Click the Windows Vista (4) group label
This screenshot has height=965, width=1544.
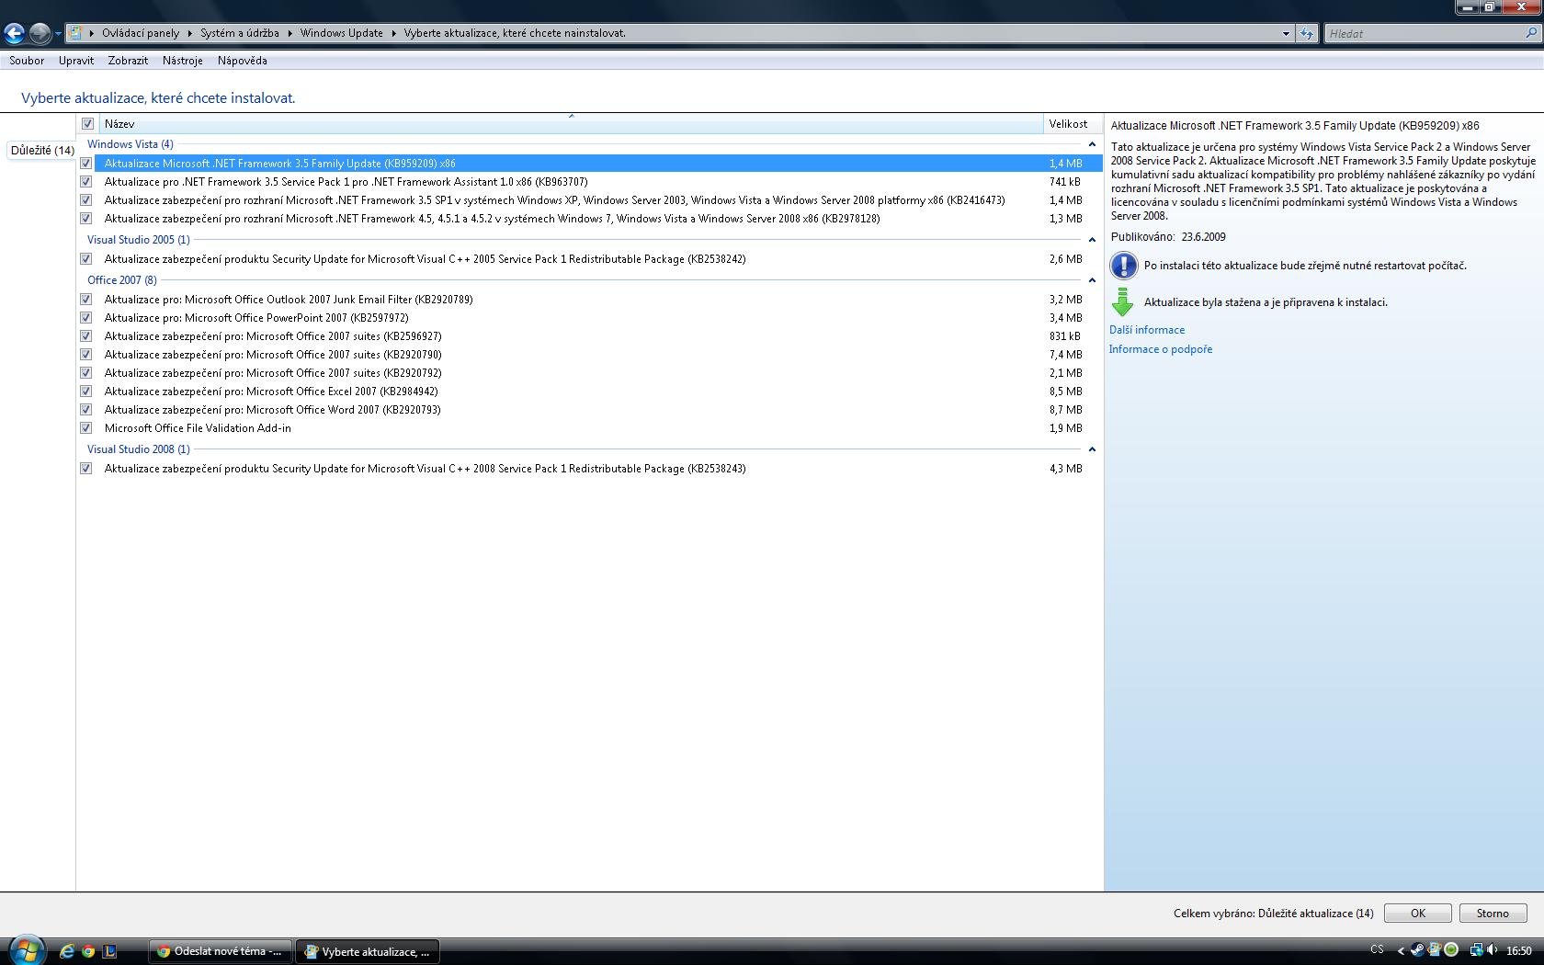point(131,144)
